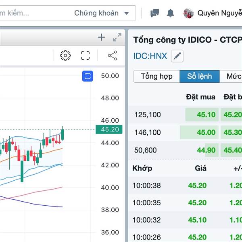
Task: Open the chat messages icon
Action: (x=154, y=13)
